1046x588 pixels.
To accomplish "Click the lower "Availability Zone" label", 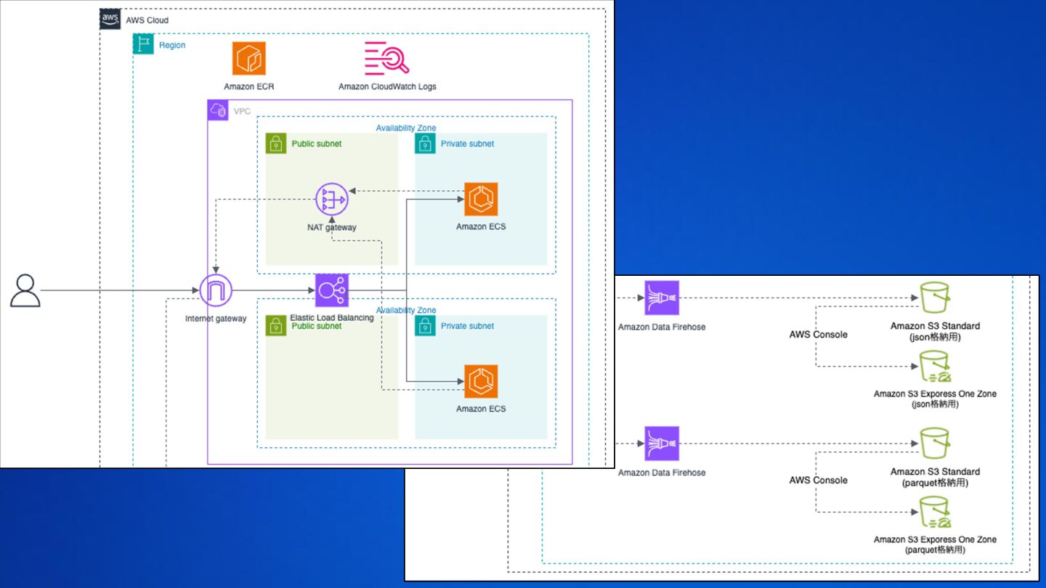I will click(x=406, y=310).
